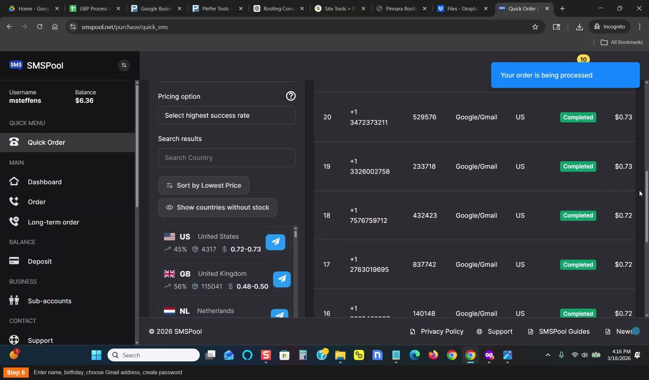
Task: Open the Chrome three-dot menu
Action: pyautogui.click(x=640, y=27)
